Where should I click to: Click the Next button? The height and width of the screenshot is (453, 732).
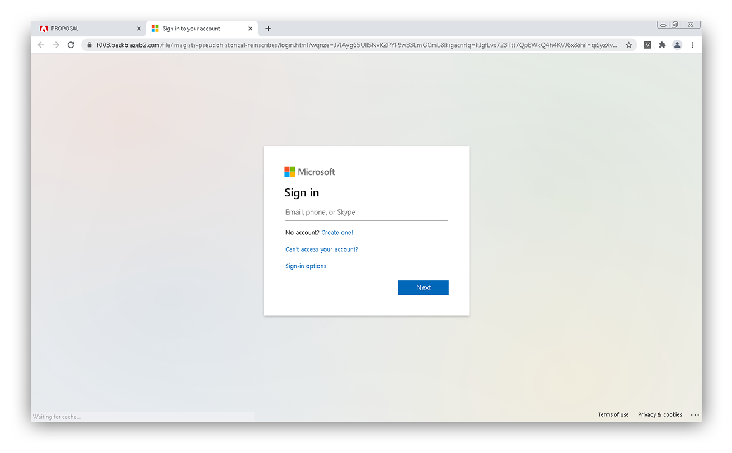click(424, 287)
